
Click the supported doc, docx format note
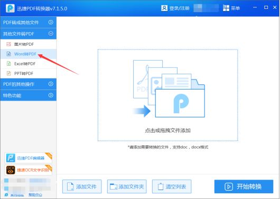[x=168, y=147]
